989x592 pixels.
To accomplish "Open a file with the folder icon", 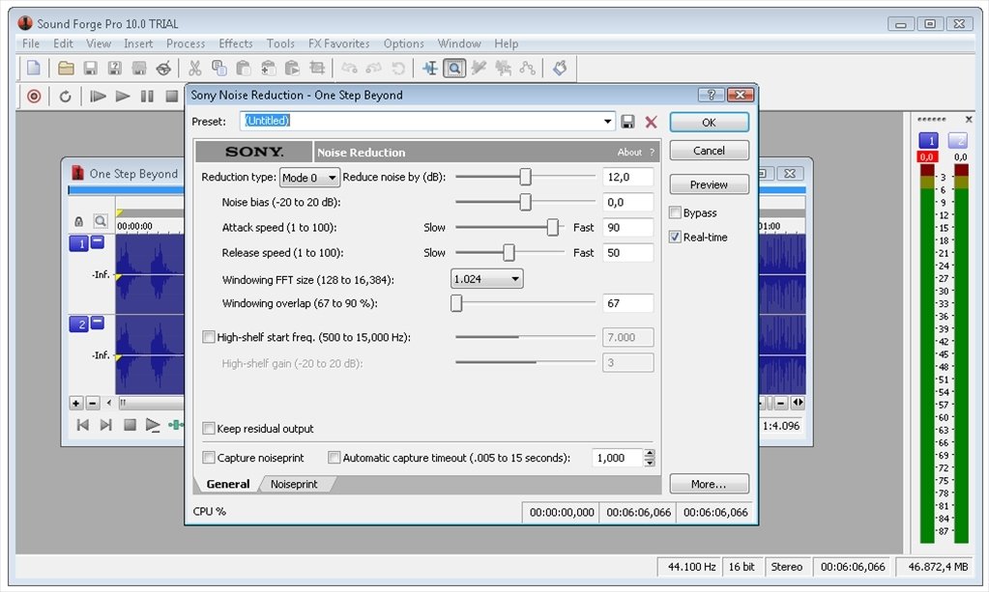I will click(66, 68).
